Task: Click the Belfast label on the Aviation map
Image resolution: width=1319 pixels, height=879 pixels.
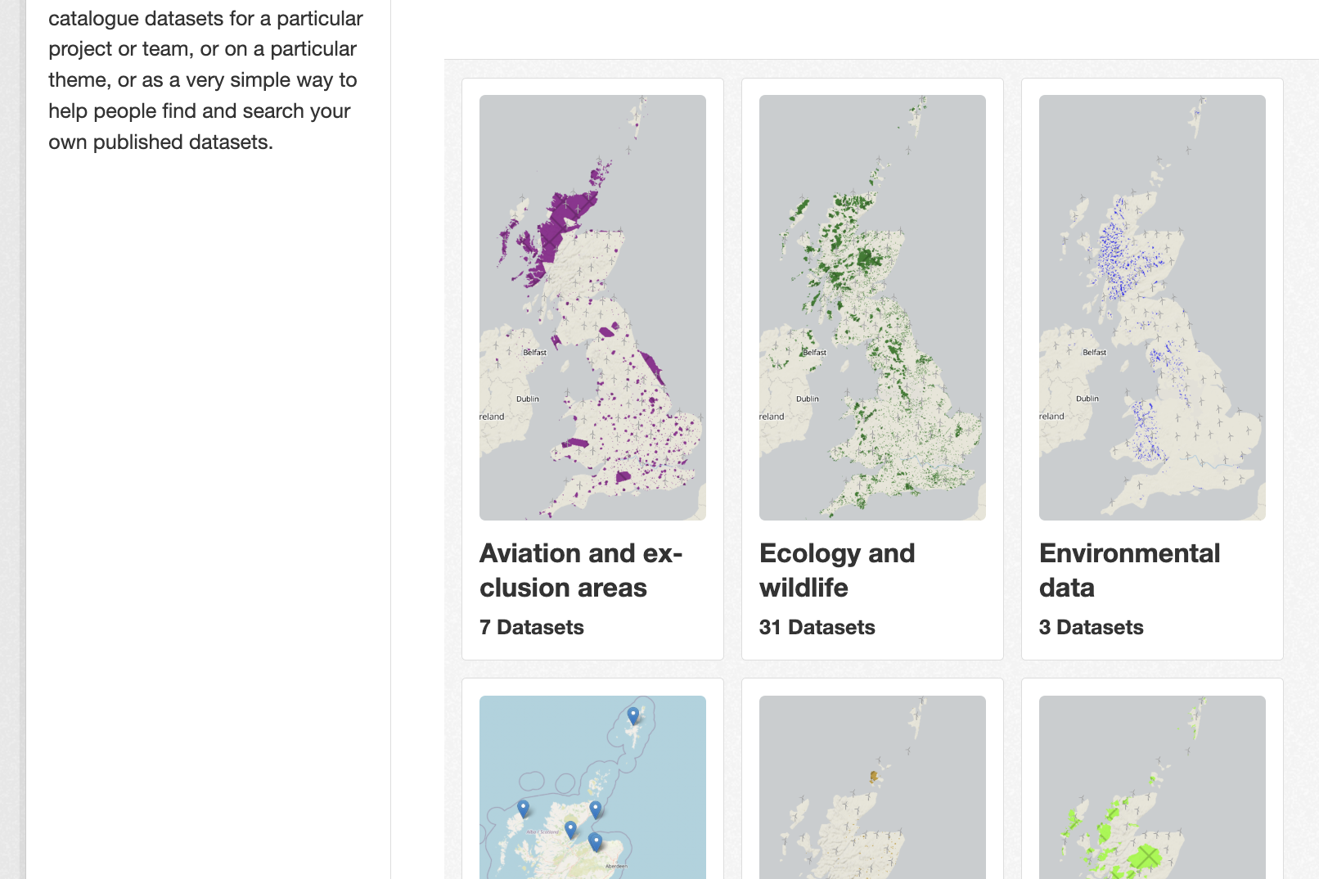Action: tap(534, 353)
